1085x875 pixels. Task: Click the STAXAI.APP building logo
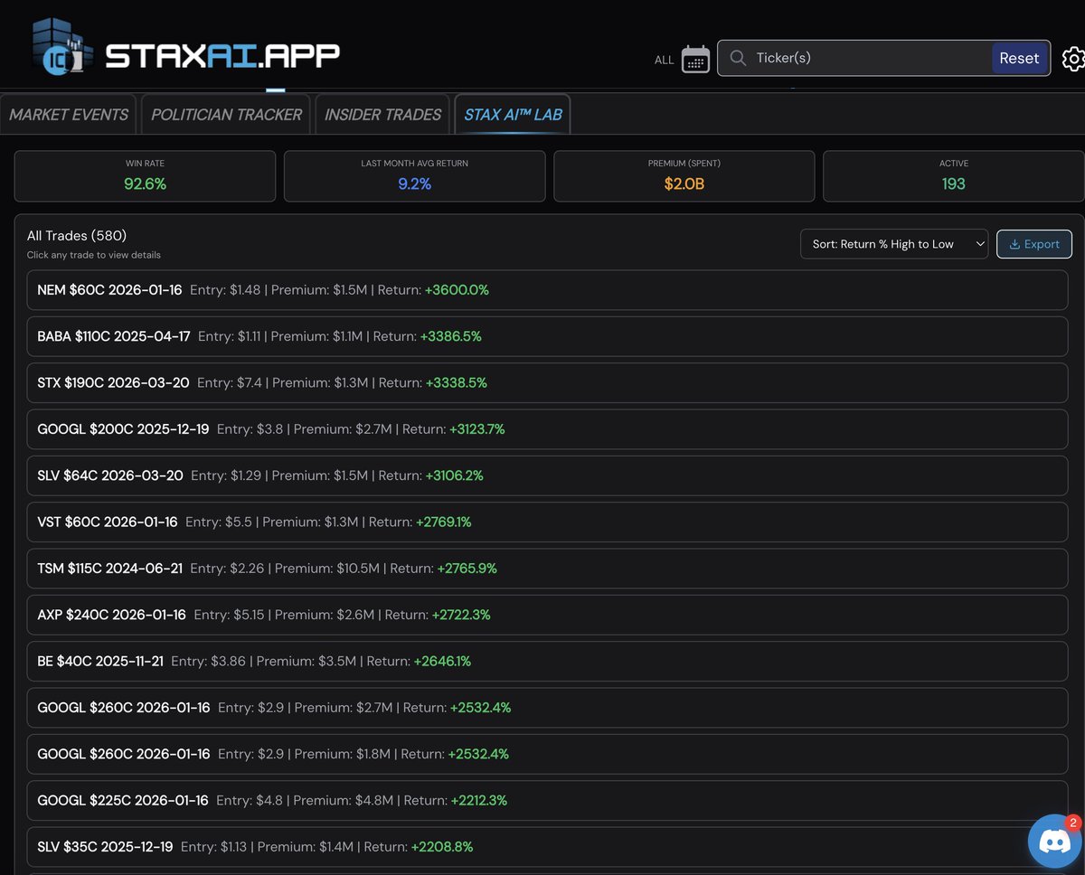tap(61, 45)
